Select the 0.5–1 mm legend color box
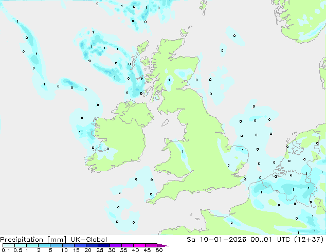 21,245
